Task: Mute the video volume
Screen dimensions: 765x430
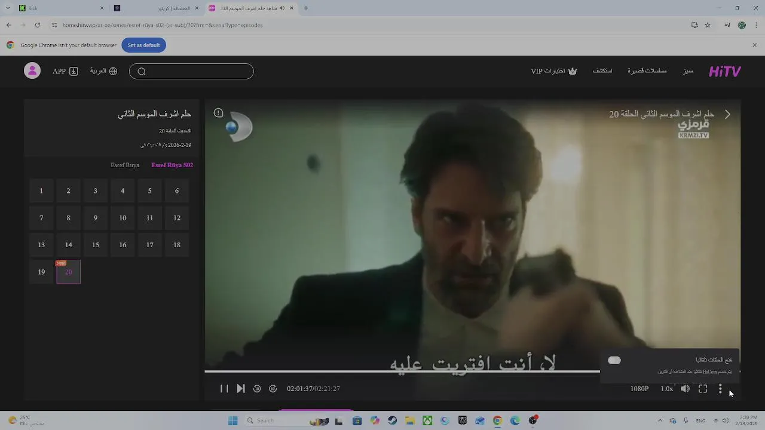Action: pos(685,389)
